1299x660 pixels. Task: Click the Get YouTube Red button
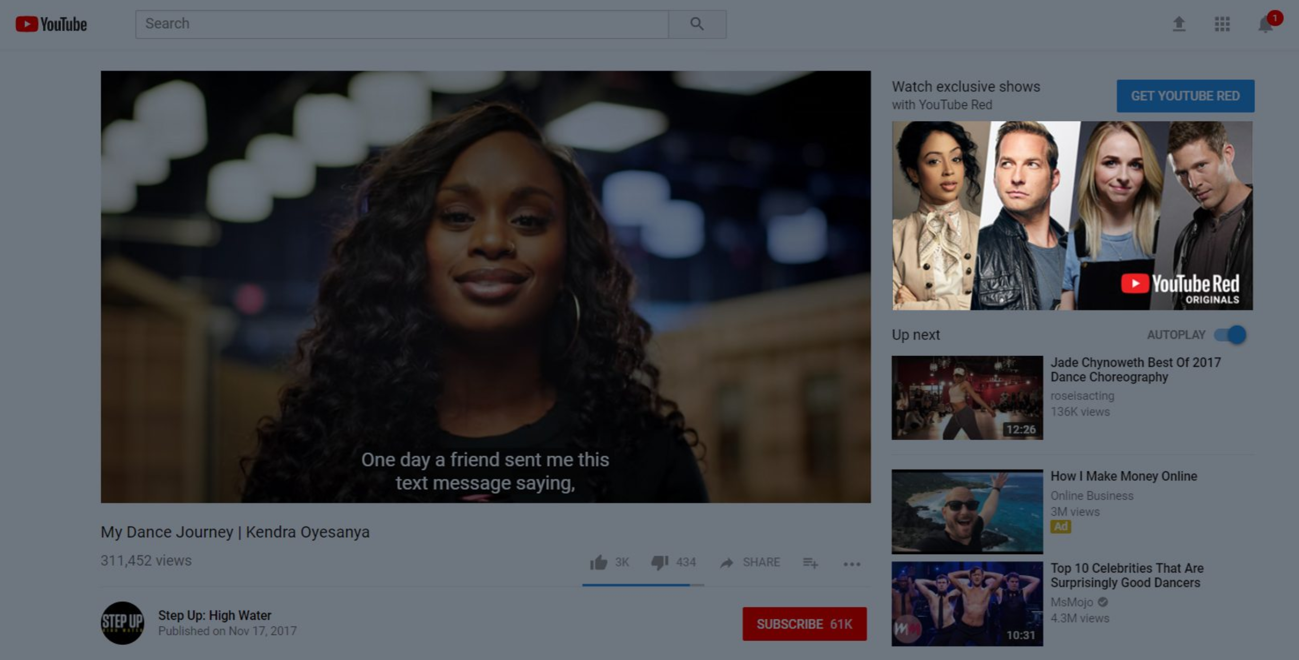click(1185, 96)
